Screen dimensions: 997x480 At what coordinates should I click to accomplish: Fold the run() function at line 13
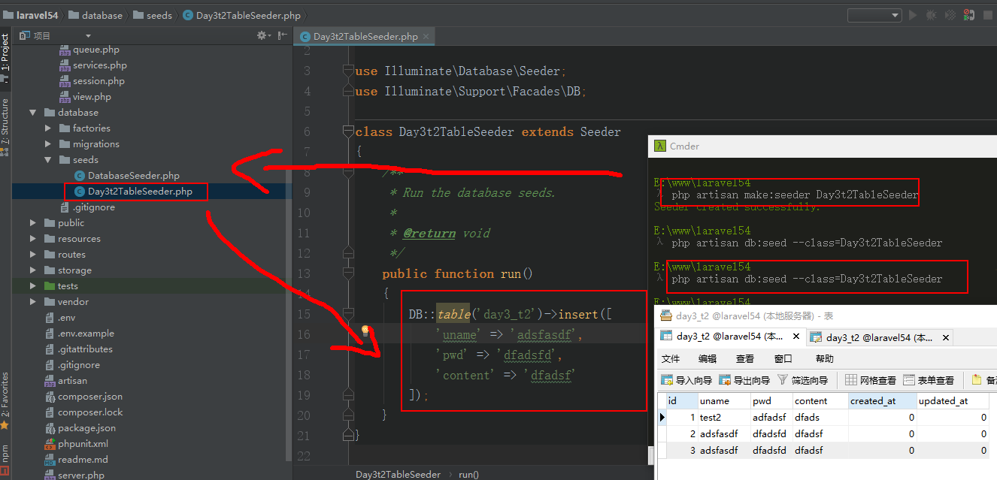[347, 274]
